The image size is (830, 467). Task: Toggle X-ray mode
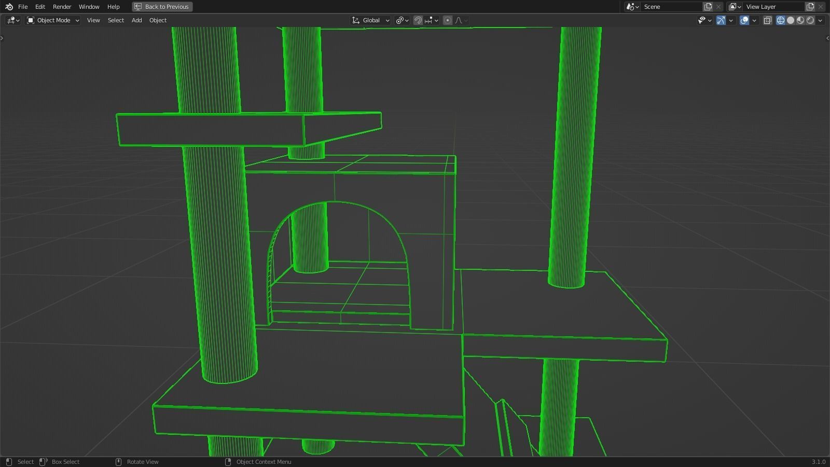tap(768, 20)
